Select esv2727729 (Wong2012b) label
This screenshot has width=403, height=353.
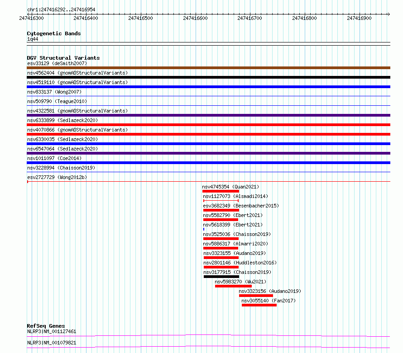57,177
